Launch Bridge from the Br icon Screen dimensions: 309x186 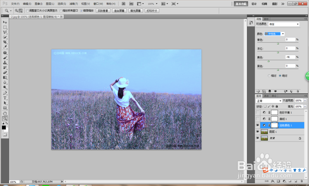(x=124, y=4)
